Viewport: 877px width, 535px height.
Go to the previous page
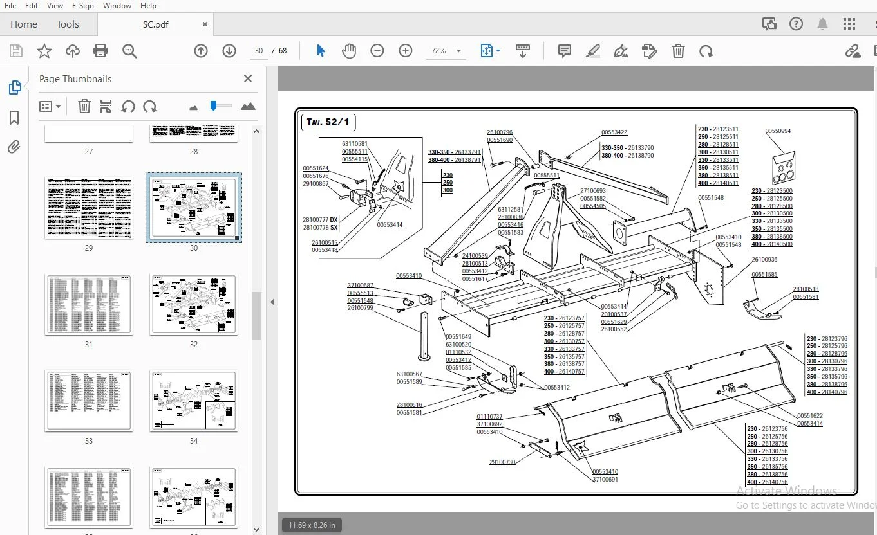point(201,51)
